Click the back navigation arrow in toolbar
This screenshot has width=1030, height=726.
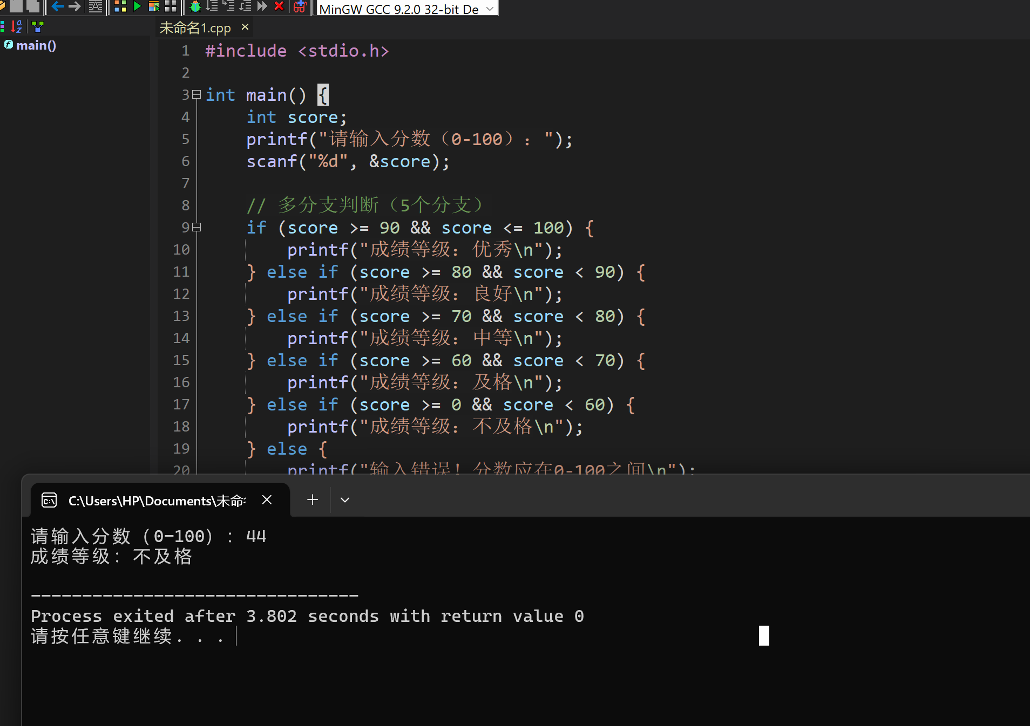pyautogui.click(x=57, y=6)
